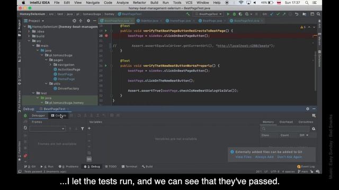The image size is (339, 190).
Task: Open the Project view dropdown
Action: coord(34,21)
